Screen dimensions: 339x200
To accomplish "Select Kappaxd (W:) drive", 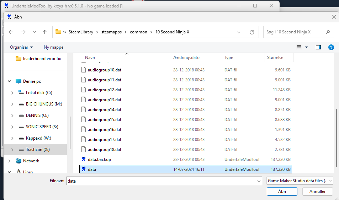I will coord(38,138).
